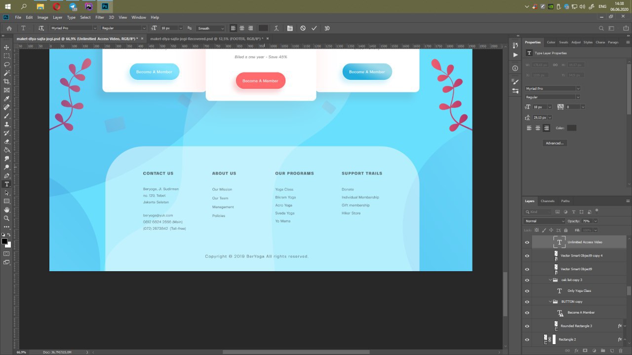Create 3D from text
632x355 pixels.
[327, 28]
